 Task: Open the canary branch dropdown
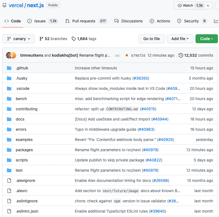tap(19, 39)
